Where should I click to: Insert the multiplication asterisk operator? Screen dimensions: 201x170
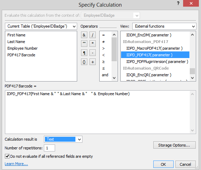93,43
